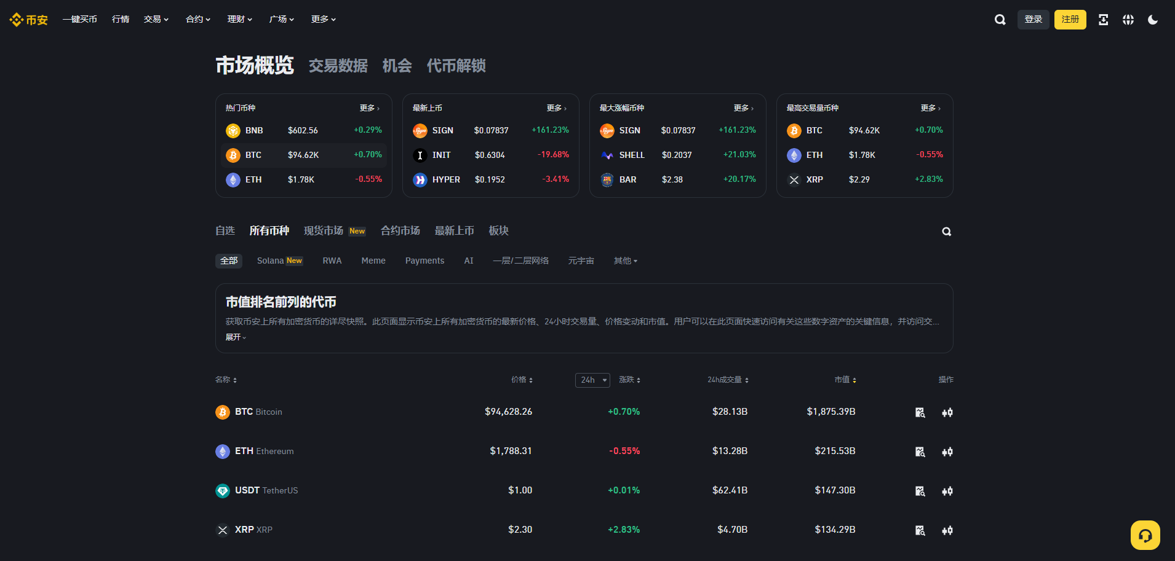Click the search icon above the coin table
Viewport: 1175px width, 561px height.
(x=946, y=231)
